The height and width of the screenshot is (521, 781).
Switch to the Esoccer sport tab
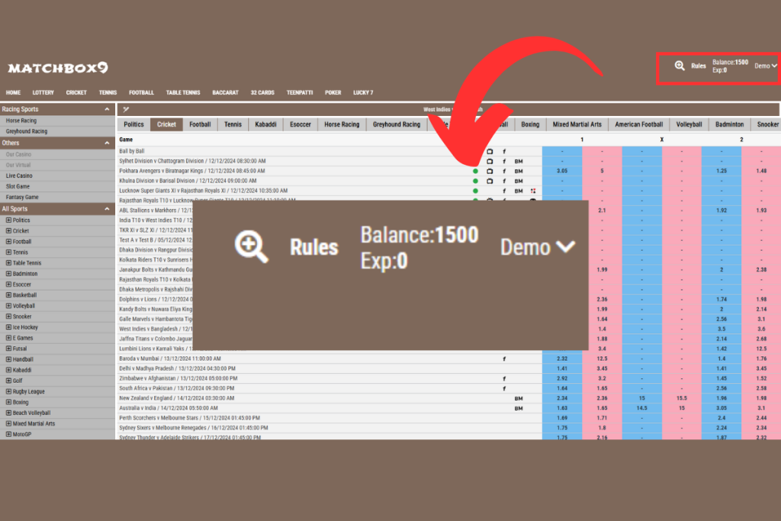(x=301, y=124)
